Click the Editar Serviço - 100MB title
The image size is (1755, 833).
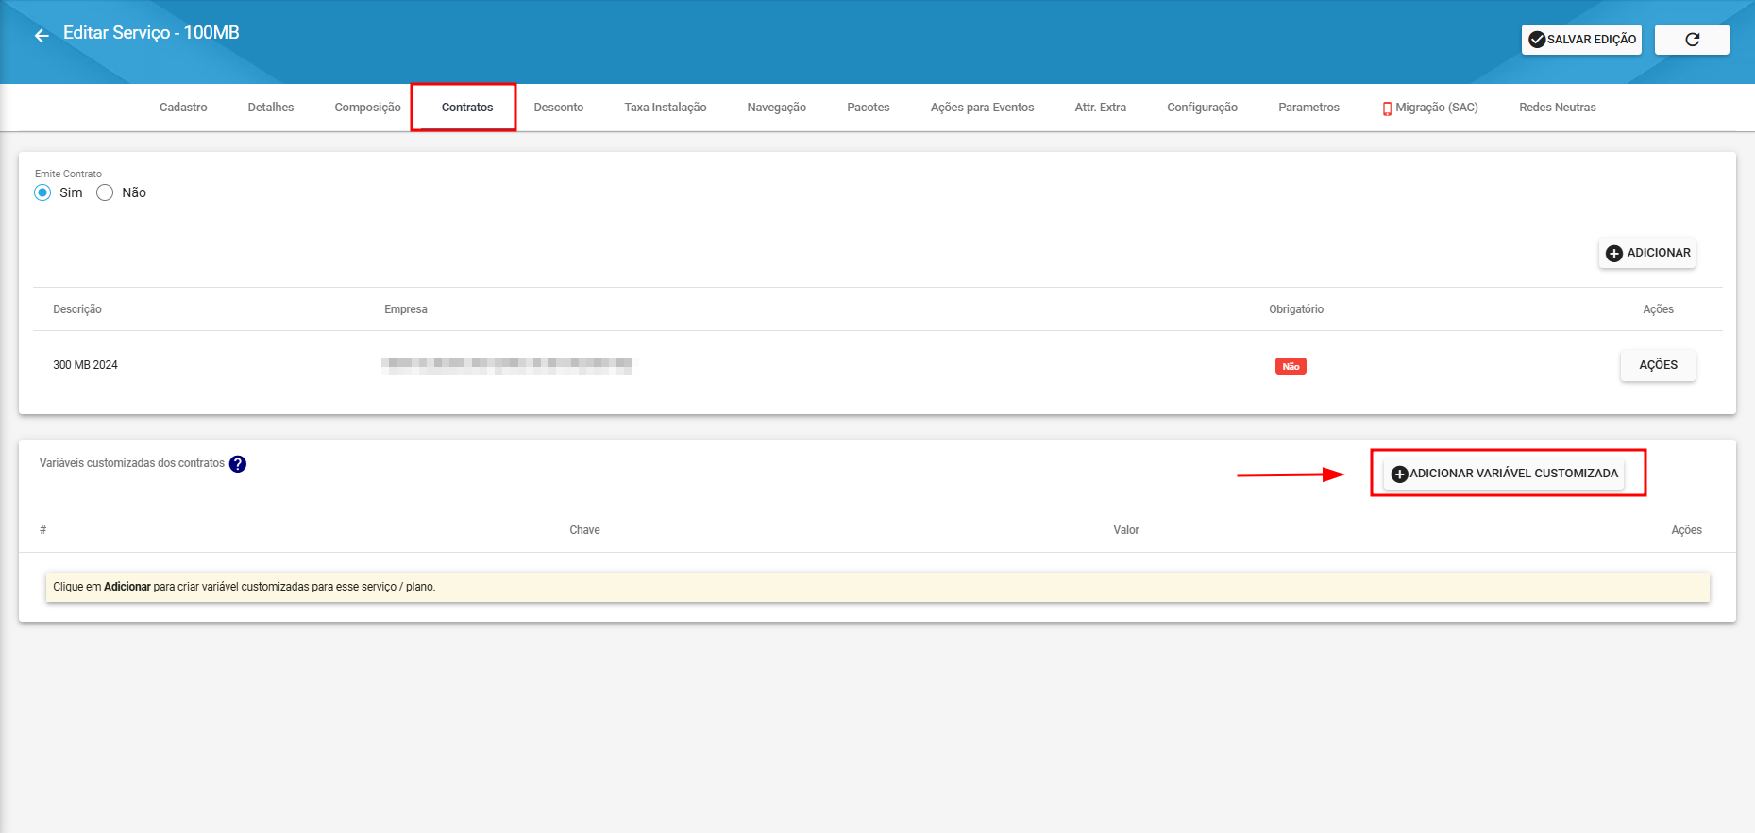click(x=151, y=33)
